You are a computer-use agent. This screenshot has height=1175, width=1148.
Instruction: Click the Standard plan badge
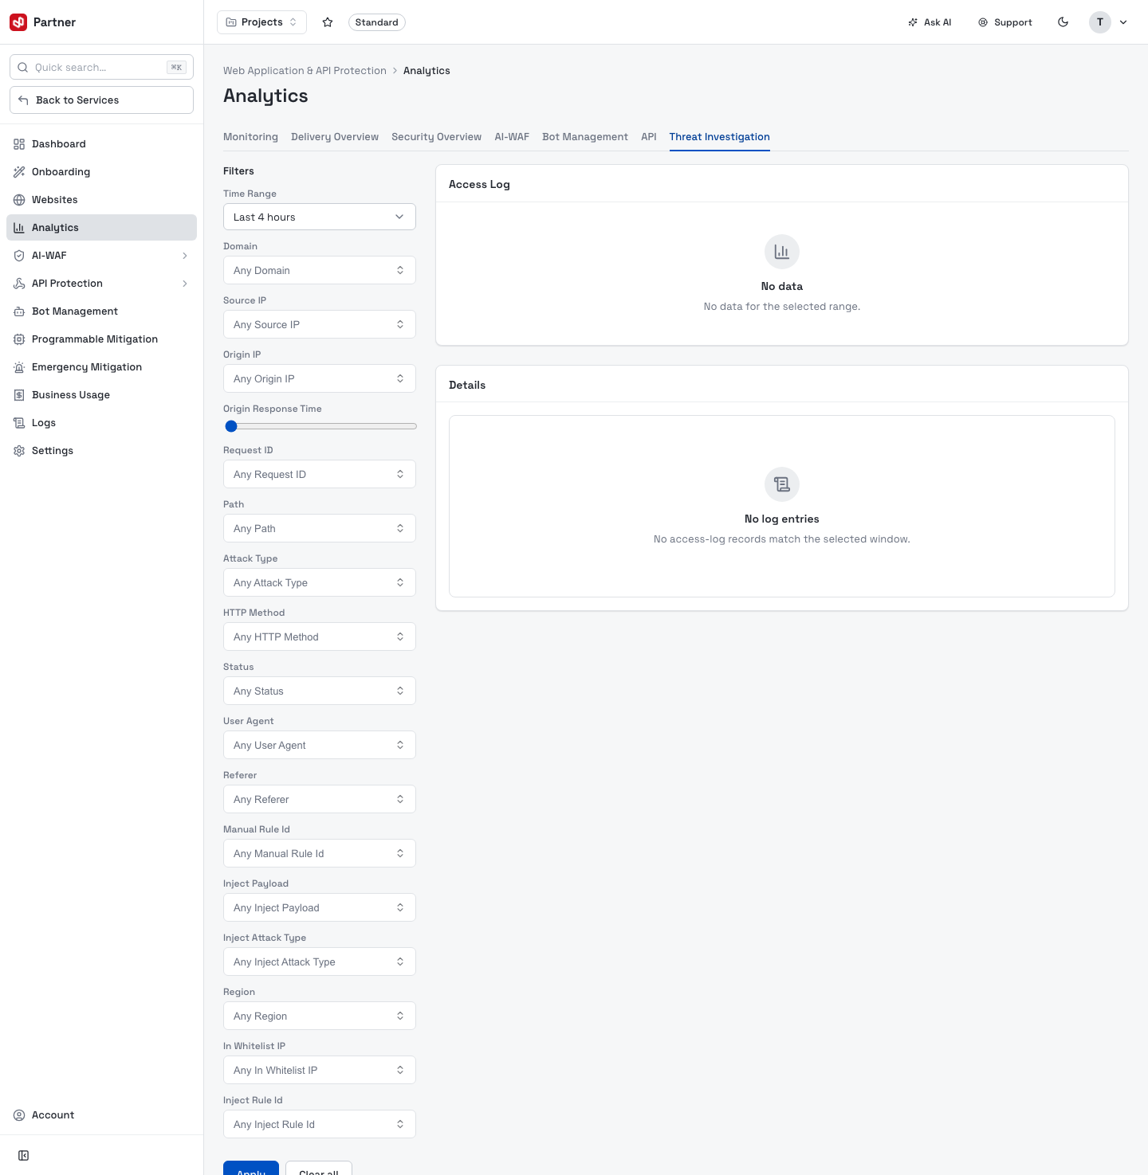click(x=377, y=22)
